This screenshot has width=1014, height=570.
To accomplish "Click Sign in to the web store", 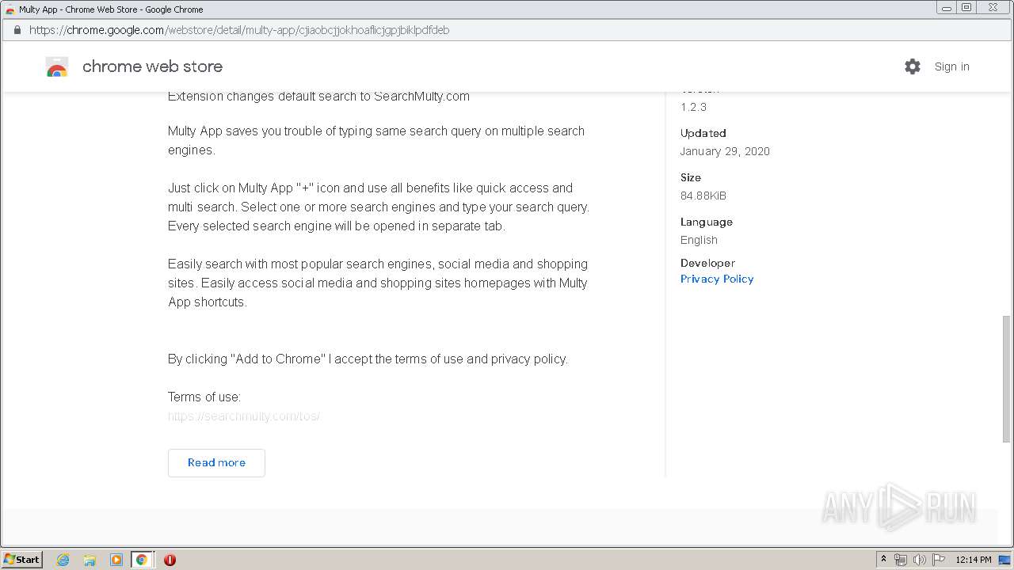I will click(951, 66).
